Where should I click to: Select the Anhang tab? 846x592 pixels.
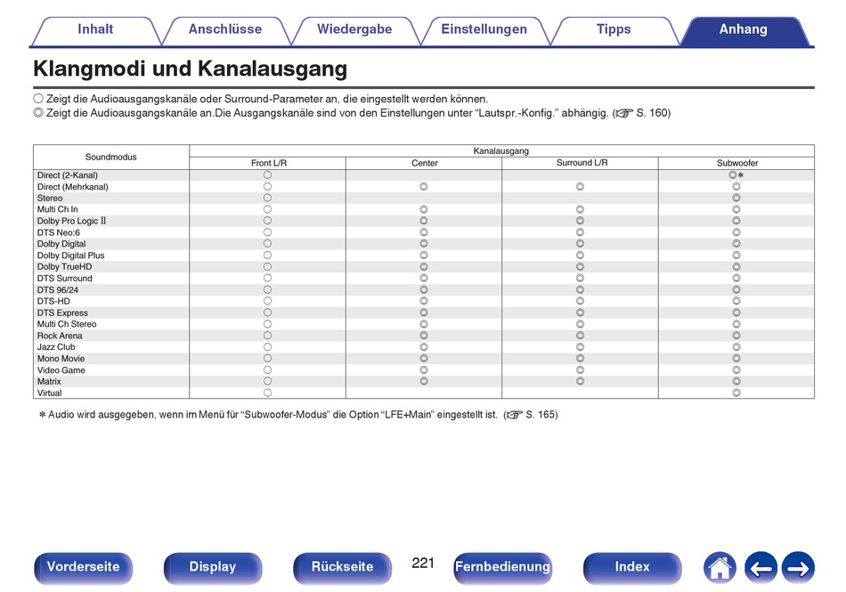[x=743, y=29]
